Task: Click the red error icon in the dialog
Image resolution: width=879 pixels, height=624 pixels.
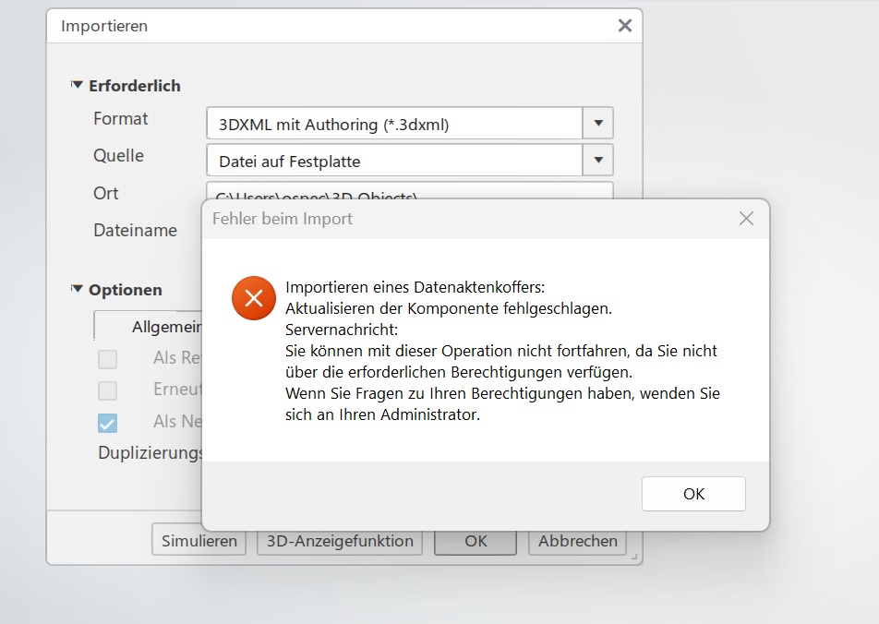Action: point(254,298)
